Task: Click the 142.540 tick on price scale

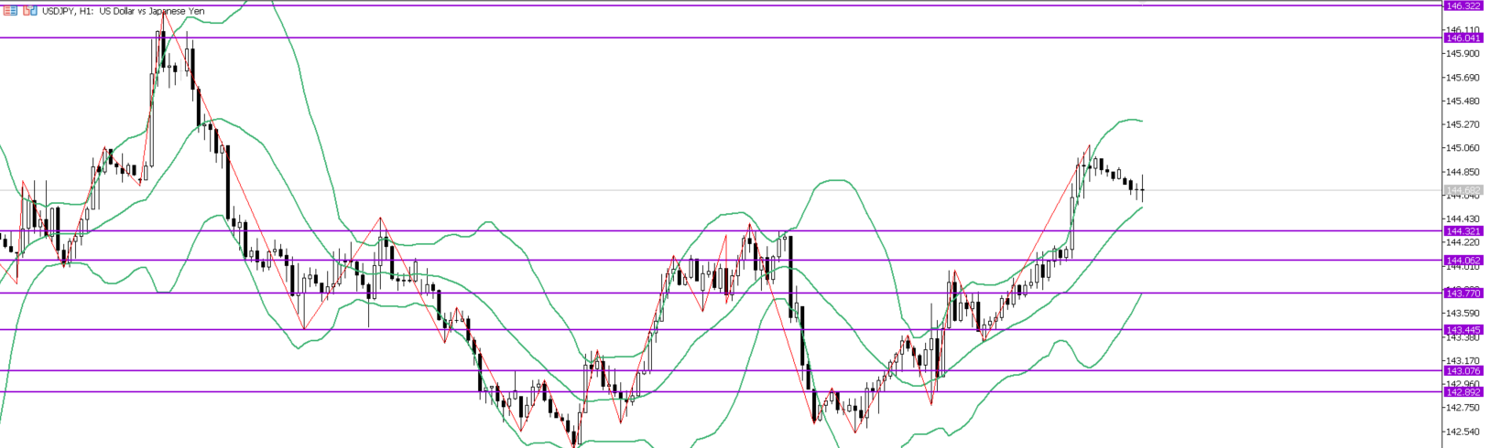Action: pyautogui.click(x=1463, y=432)
